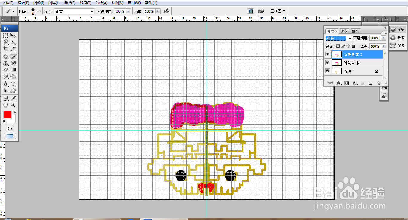The image size is (408, 220).
Task: Click the foreground red color swatch
Action: (7, 114)
